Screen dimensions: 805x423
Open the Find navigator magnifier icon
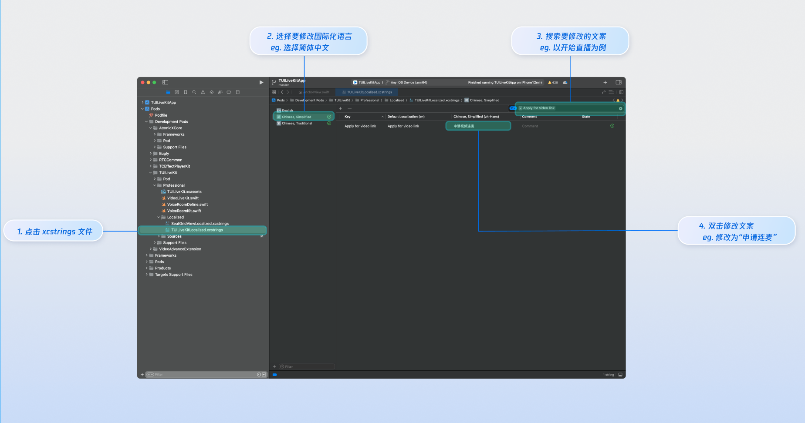click(x=194, y=92)
